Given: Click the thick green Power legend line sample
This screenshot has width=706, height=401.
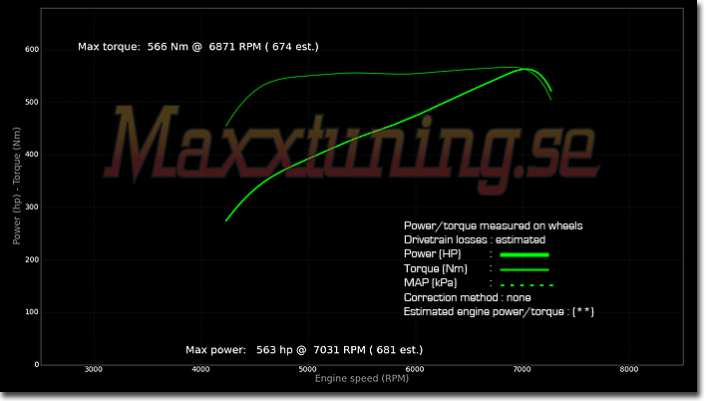Looking at the screenshot, I should [x=525, y=255].
